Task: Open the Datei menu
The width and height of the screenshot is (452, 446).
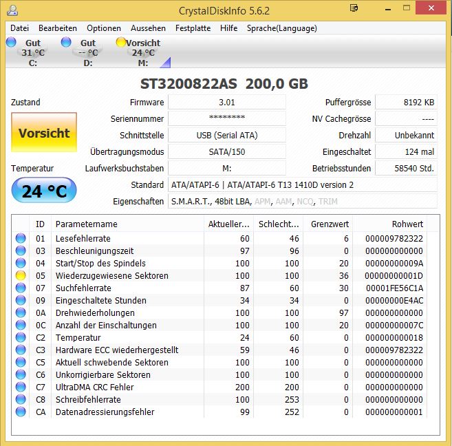Action: [x=19, y=28]
